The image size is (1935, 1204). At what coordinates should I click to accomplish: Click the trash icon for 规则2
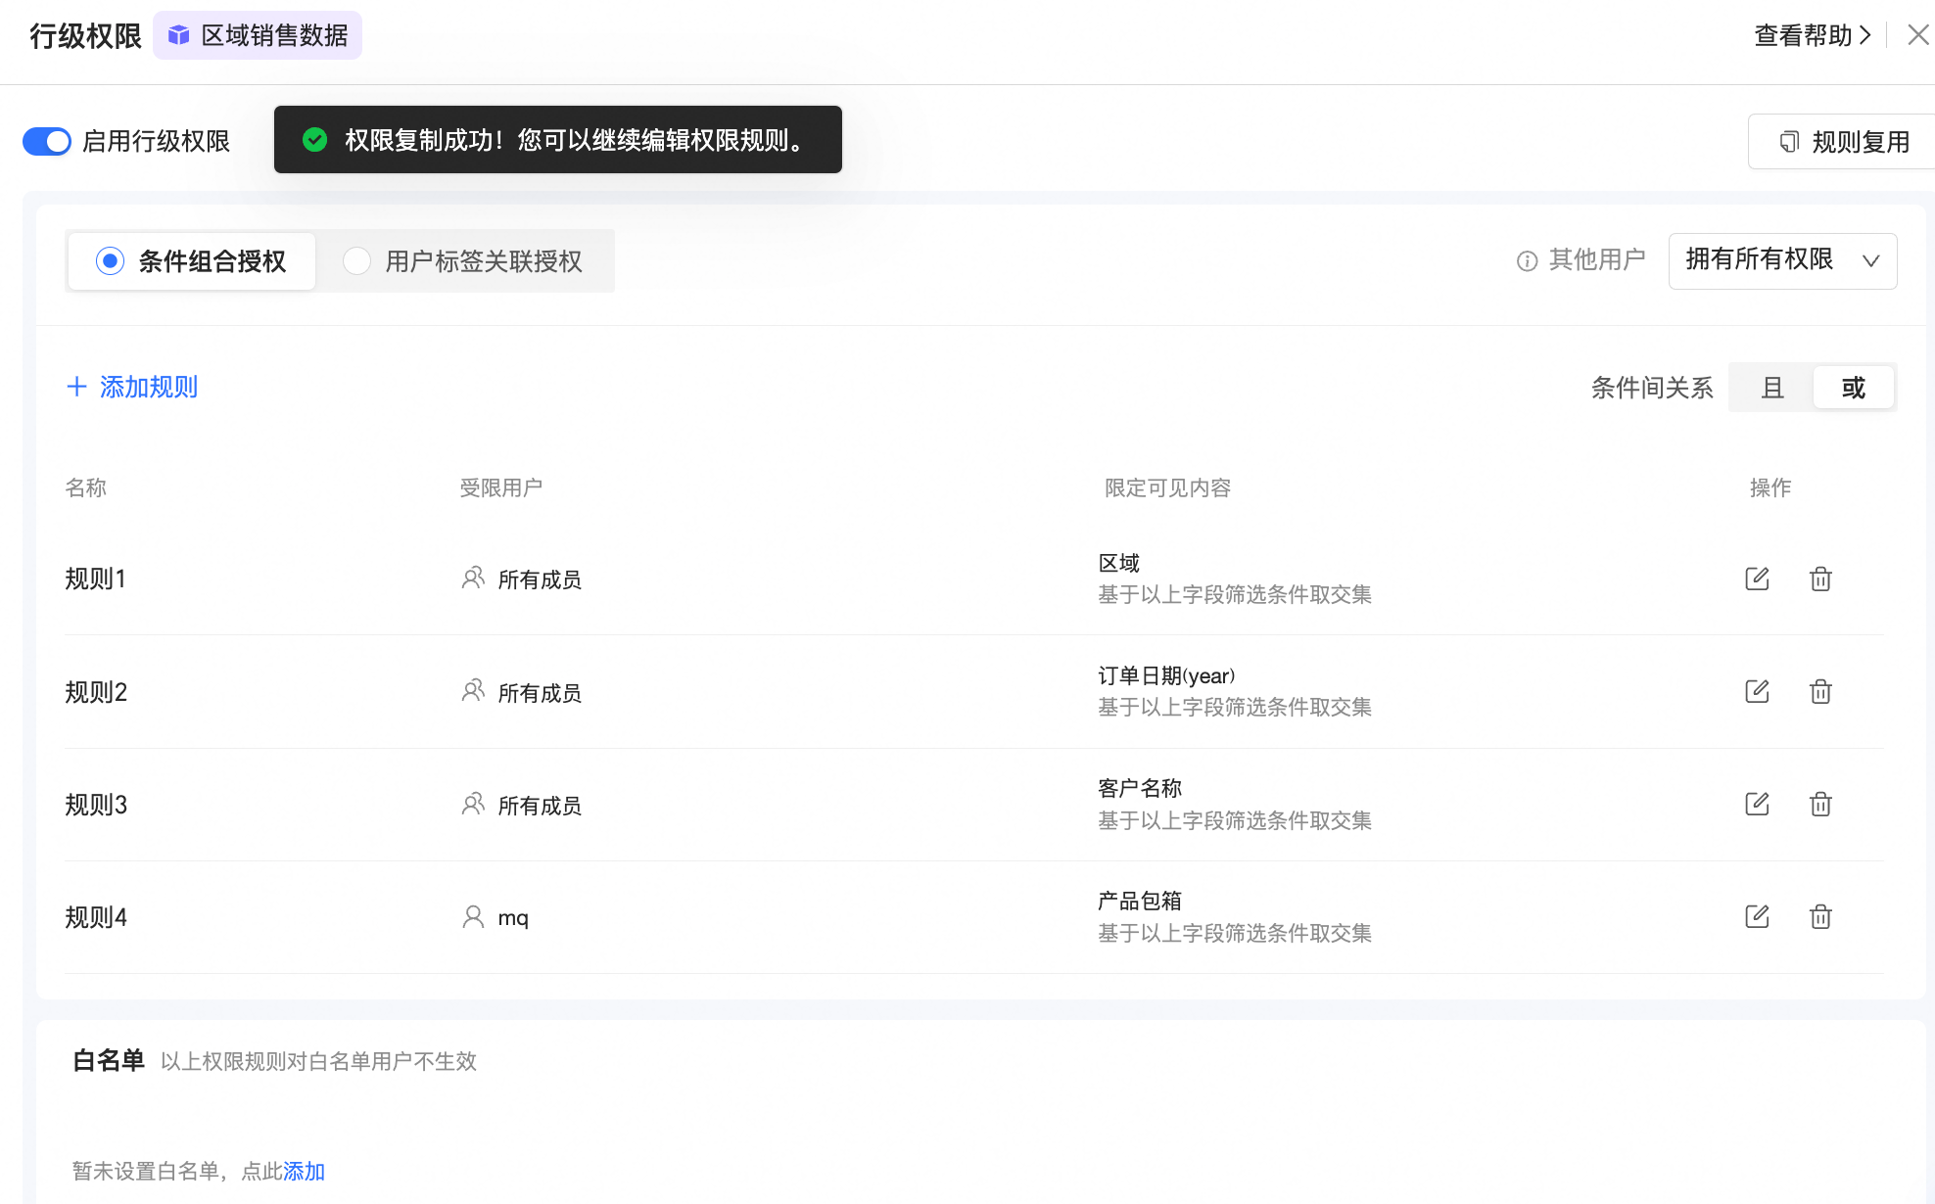(x=1820, y=692)
